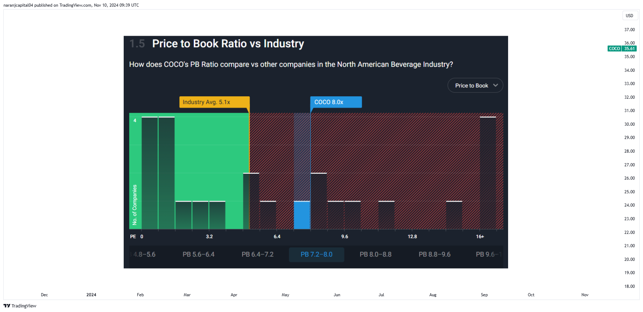Click the 16+ axis label
The image size is (643, 312).
point(480,237)
